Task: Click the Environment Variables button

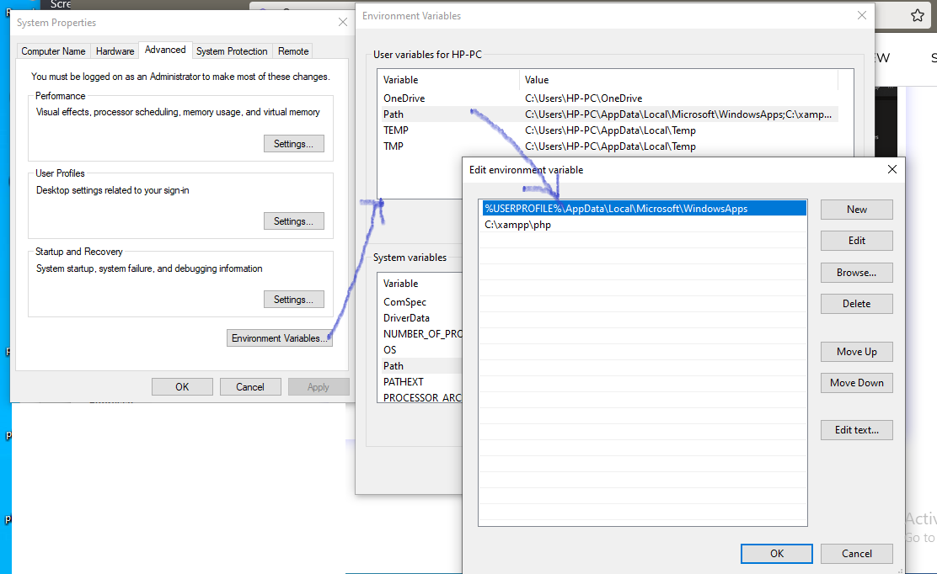Action: [279, 338]
